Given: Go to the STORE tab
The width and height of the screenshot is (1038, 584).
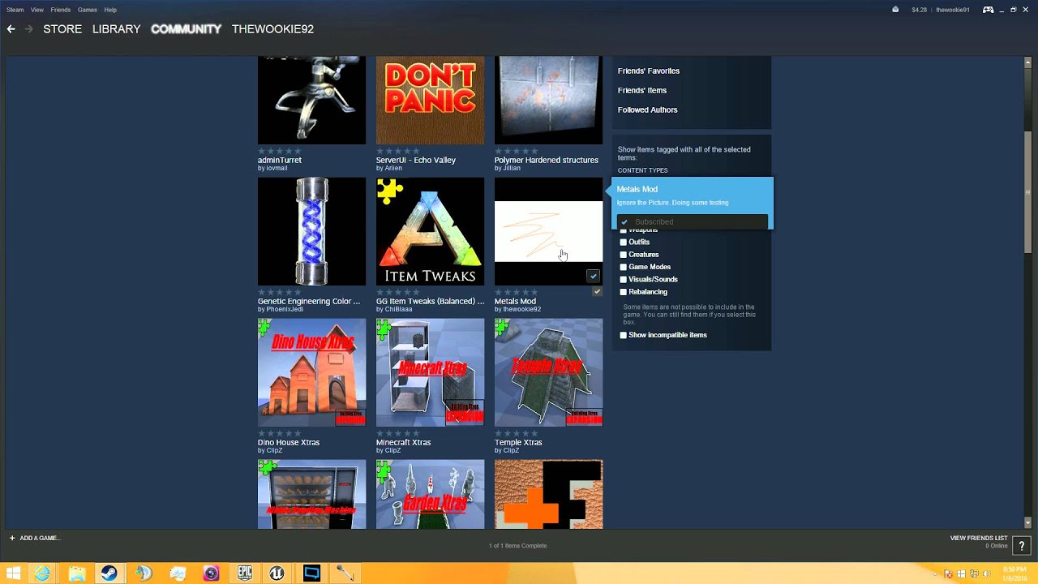Looking at the screenshot, I should click(x=62, y=29).
